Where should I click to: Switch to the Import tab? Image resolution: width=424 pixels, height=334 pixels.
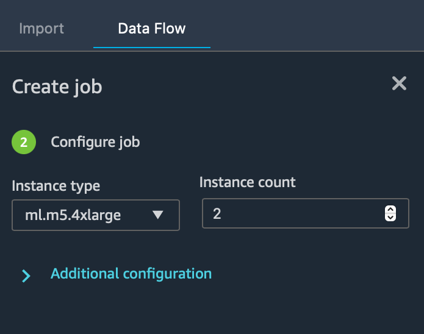(x=41, y=29)
